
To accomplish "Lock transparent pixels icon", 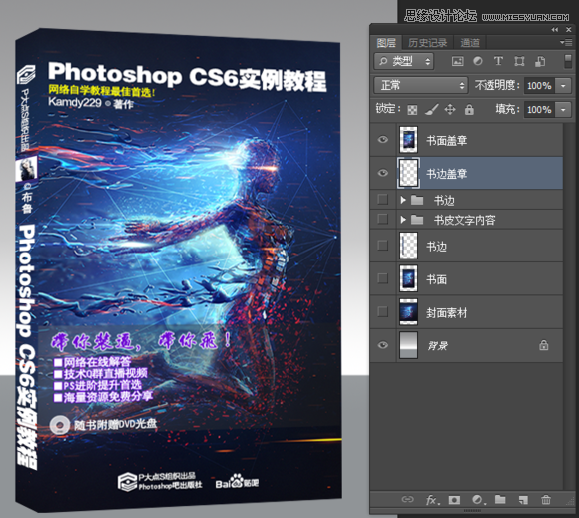I will tap(412, 109).
